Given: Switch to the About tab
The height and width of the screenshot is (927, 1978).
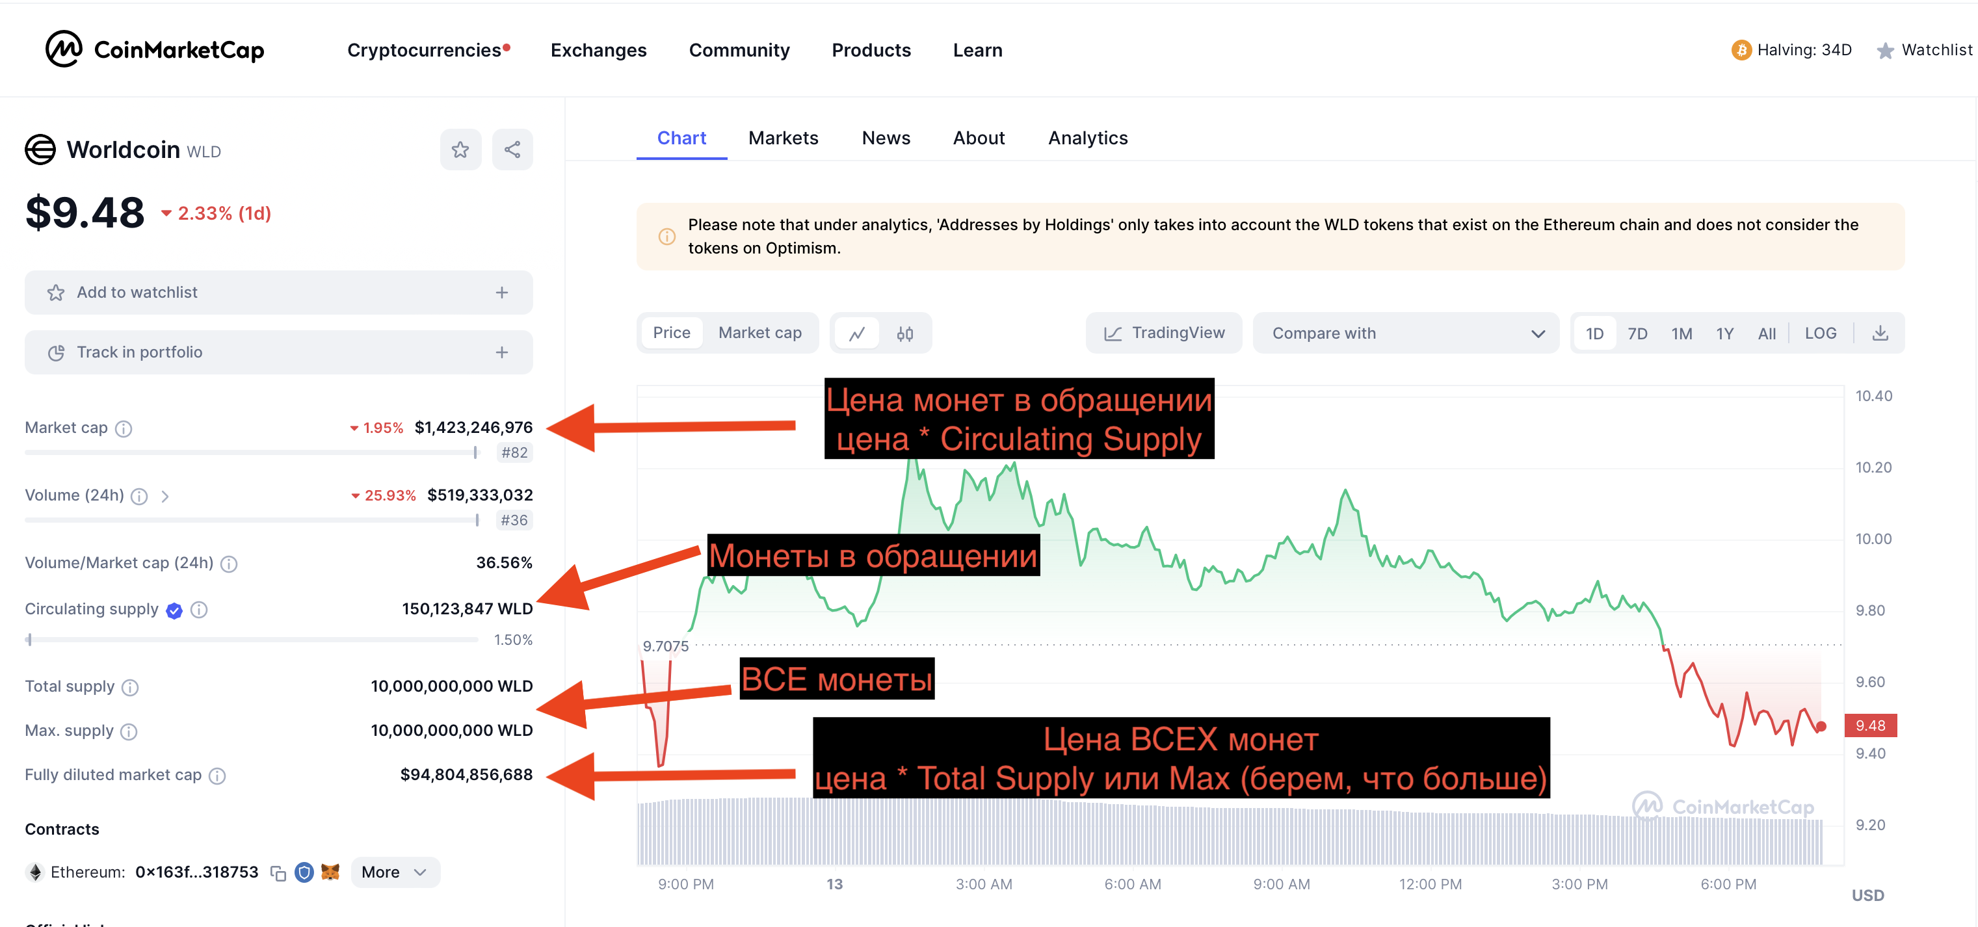Looking at the screenshot, I should (x=978, y=138).
